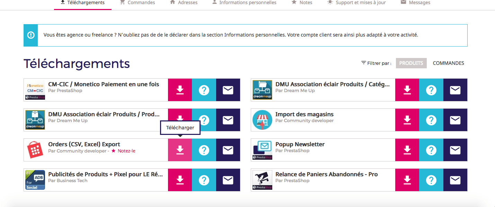This screenshot has height=207, width=495.
Task: Contact the Import des magasins developer via envelope
Action: click(x=455, y=120)
